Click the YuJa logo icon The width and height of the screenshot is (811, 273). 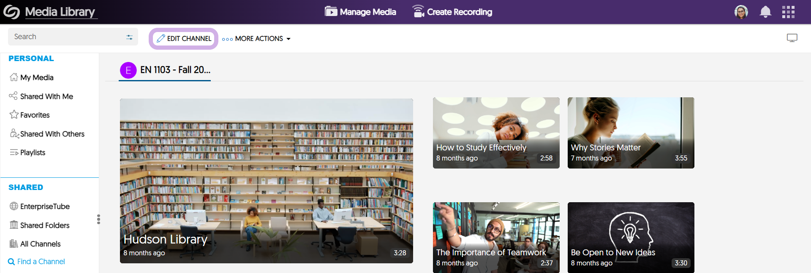[x=11, y=12]
